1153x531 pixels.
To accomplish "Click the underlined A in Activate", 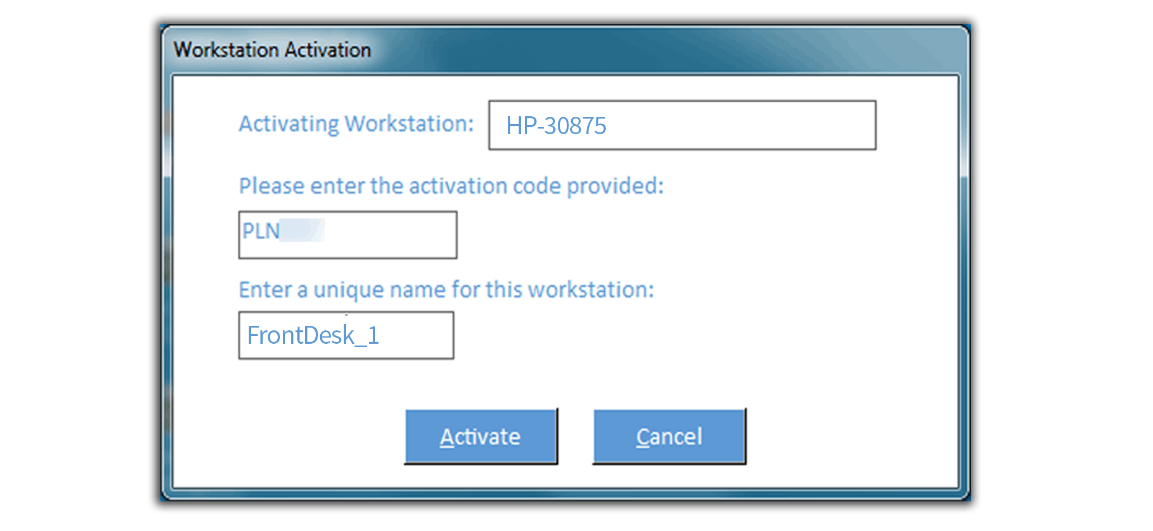I will point(447,437).
